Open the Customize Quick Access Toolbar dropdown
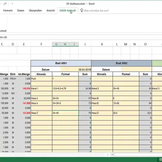This screenshot has height=162, width=162. (12, 4)
